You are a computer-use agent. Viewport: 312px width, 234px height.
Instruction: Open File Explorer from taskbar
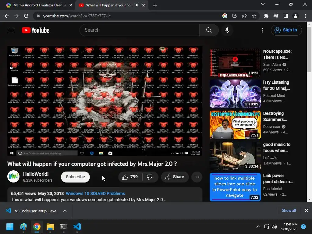[x=50, y=227]
